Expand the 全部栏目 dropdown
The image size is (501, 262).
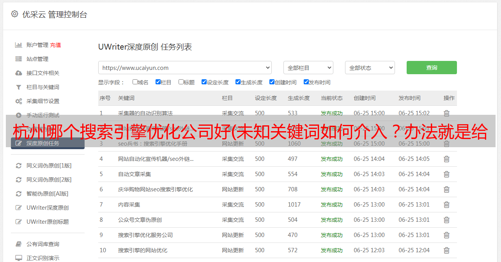[x=308, y=68]
